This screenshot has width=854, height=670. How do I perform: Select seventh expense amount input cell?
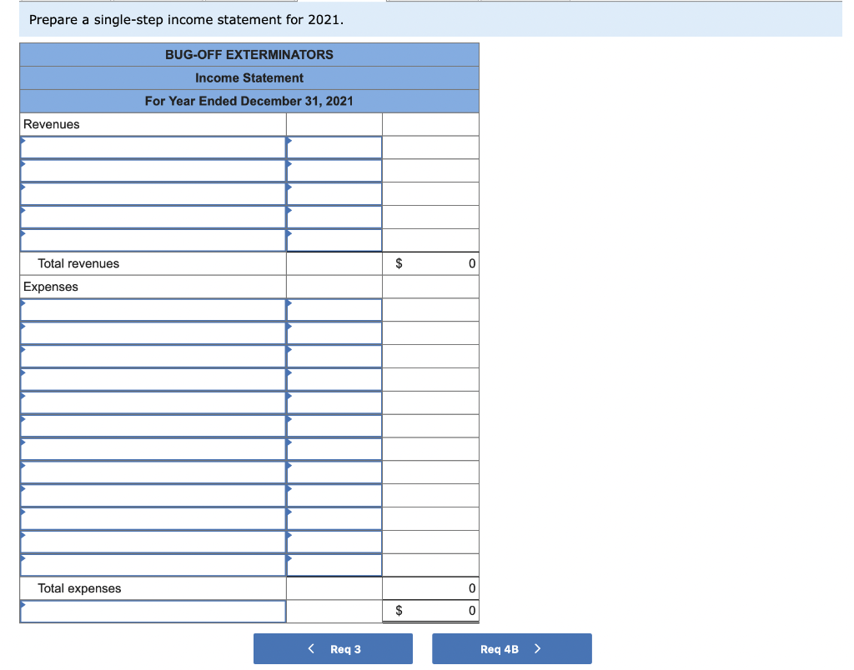pos(334,449)
